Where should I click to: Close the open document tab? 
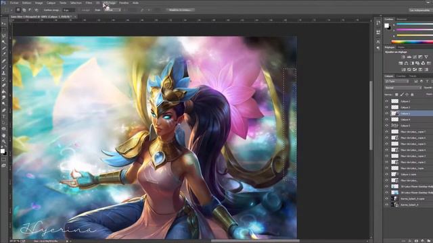(x=75, y=17)
